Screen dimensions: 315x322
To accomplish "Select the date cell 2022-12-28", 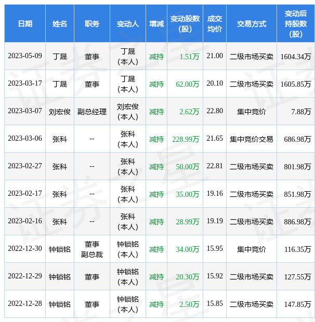I will click(x=25, y=303).
